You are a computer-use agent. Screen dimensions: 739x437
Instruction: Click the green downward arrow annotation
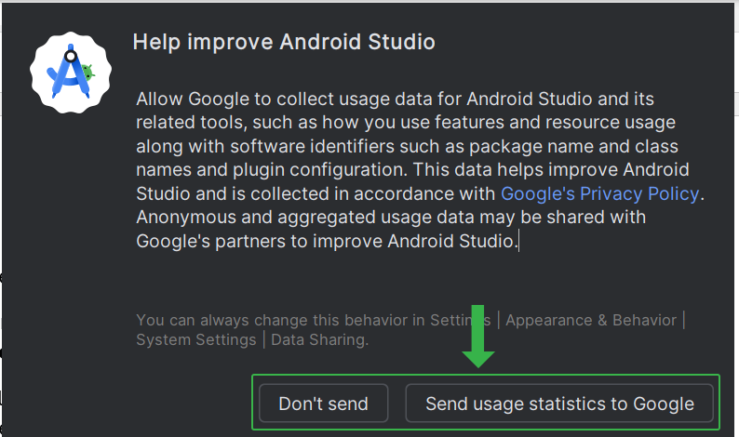pyautogui.click(x=477, y=337)
